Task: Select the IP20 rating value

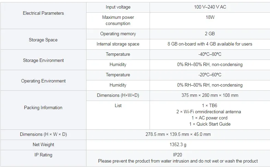Action: [x=177, y=155]
